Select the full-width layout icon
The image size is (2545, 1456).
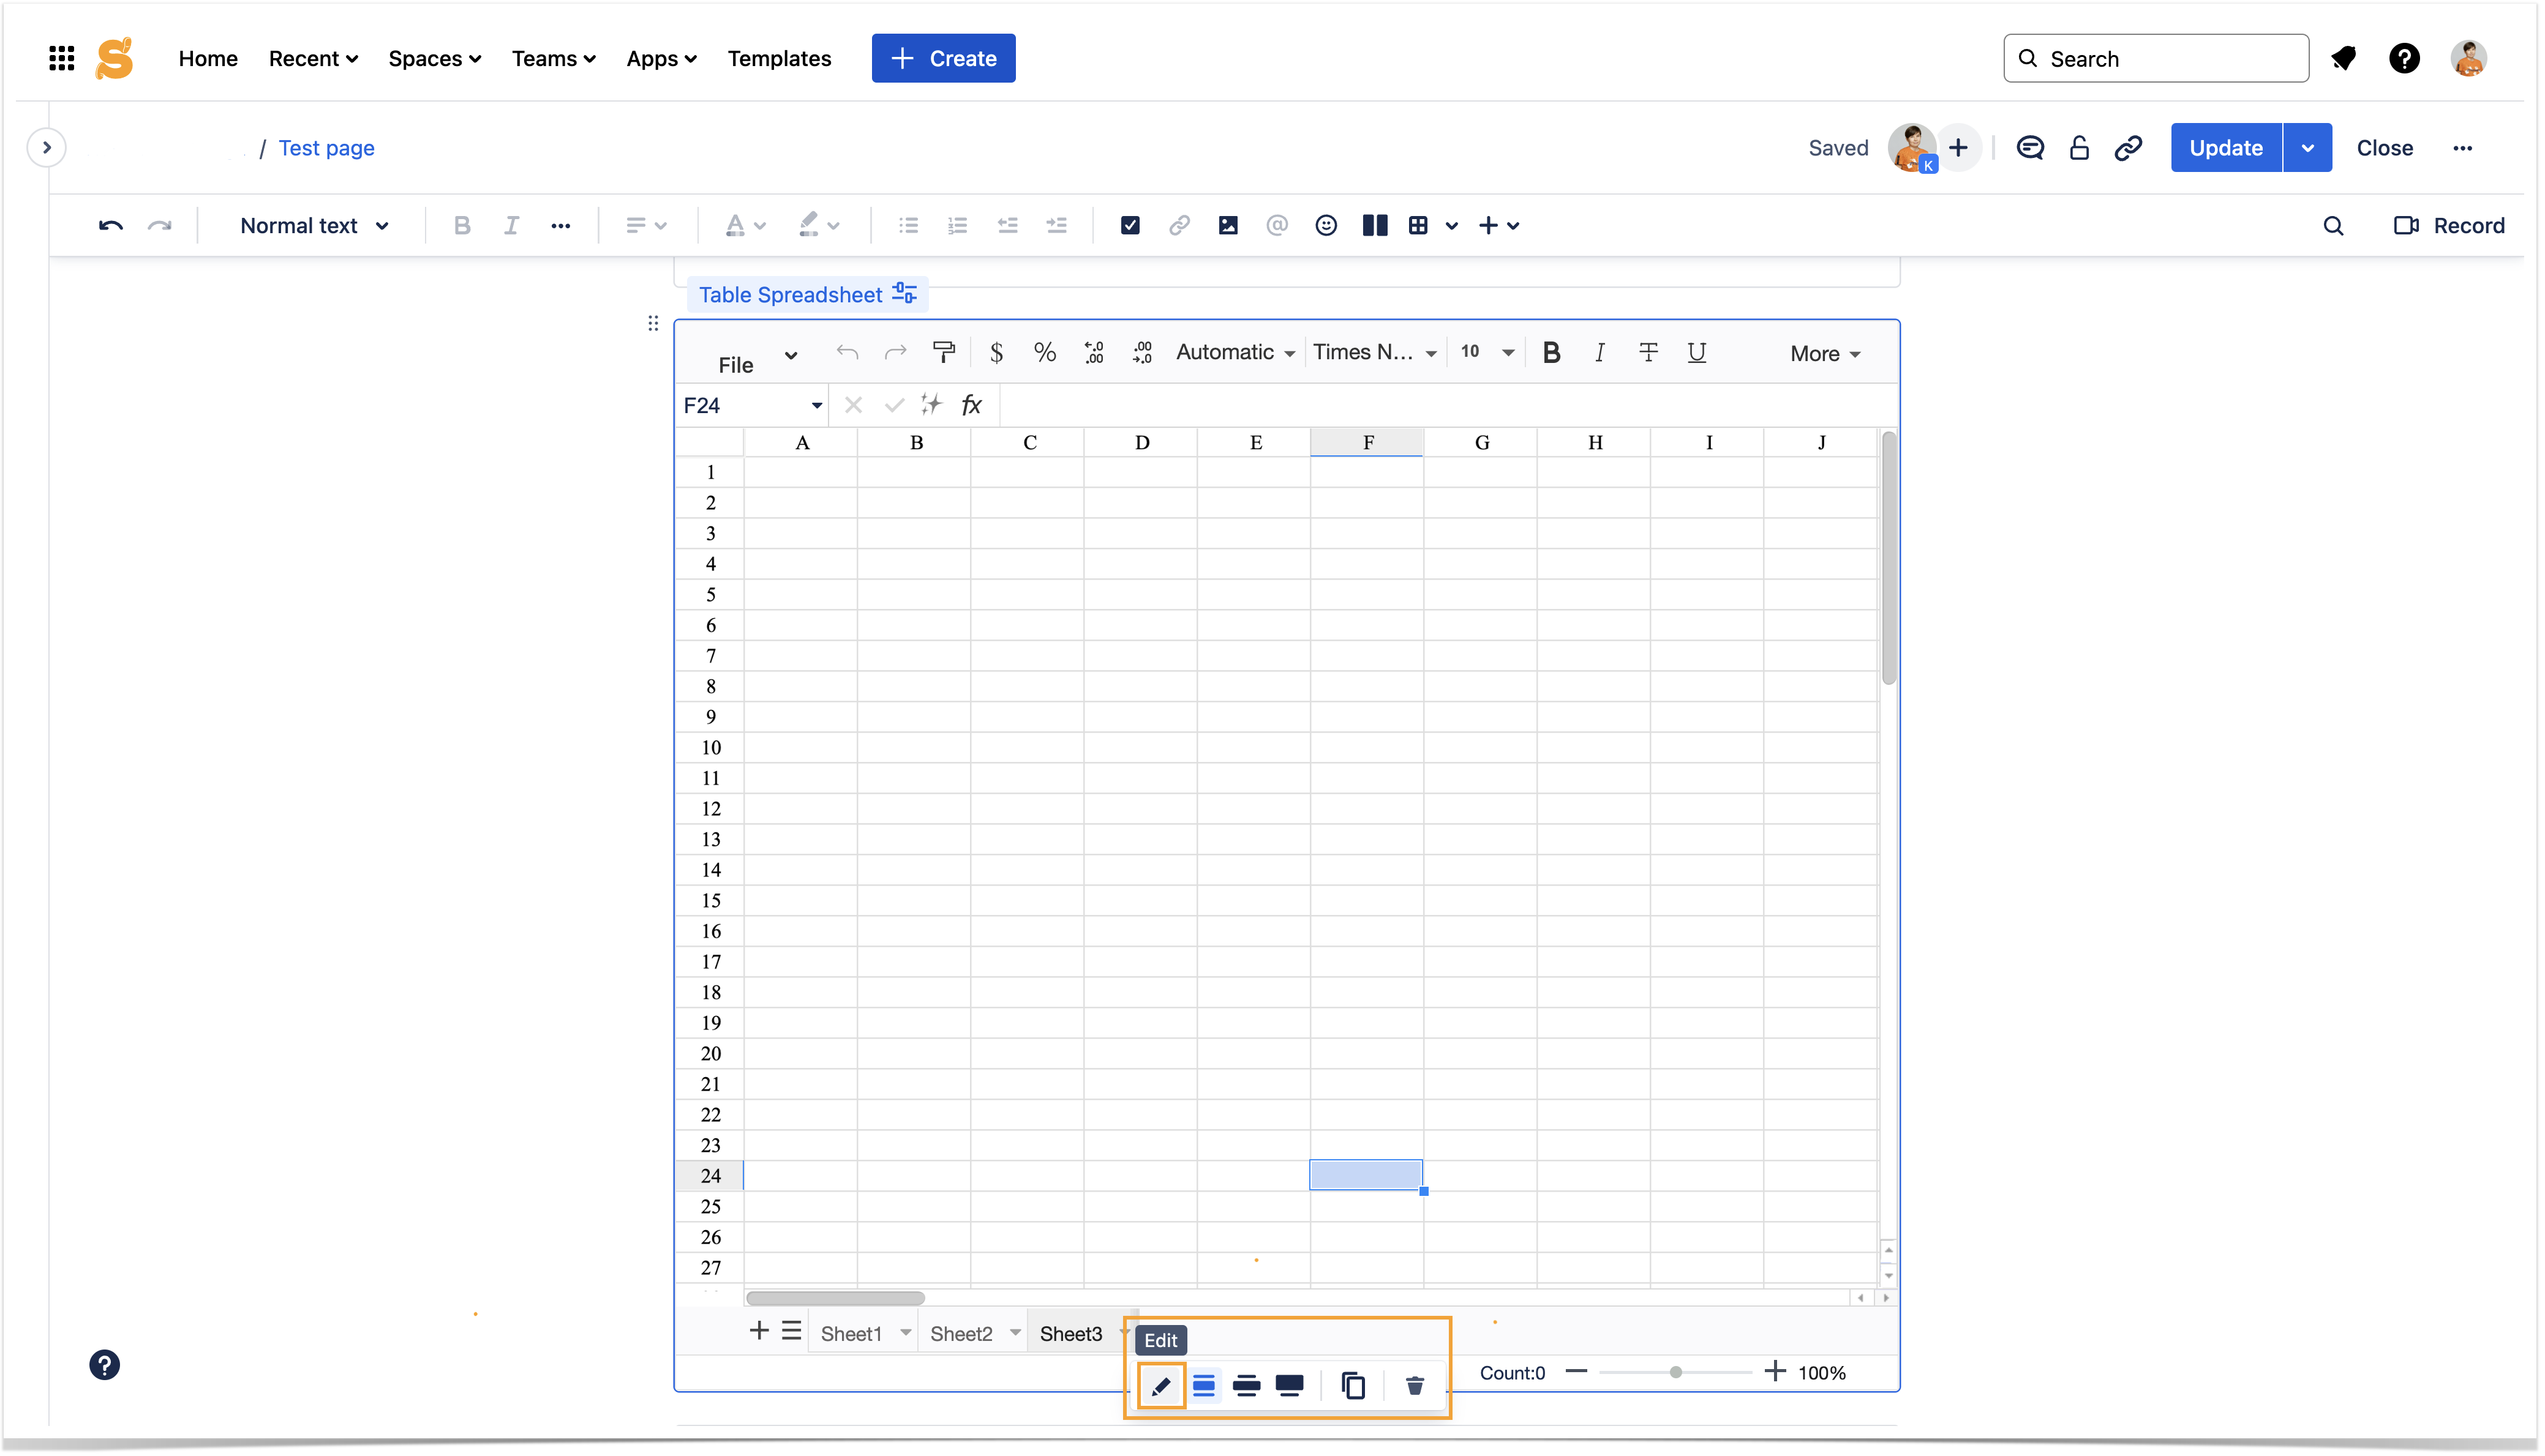(x=1290, y=1386)
